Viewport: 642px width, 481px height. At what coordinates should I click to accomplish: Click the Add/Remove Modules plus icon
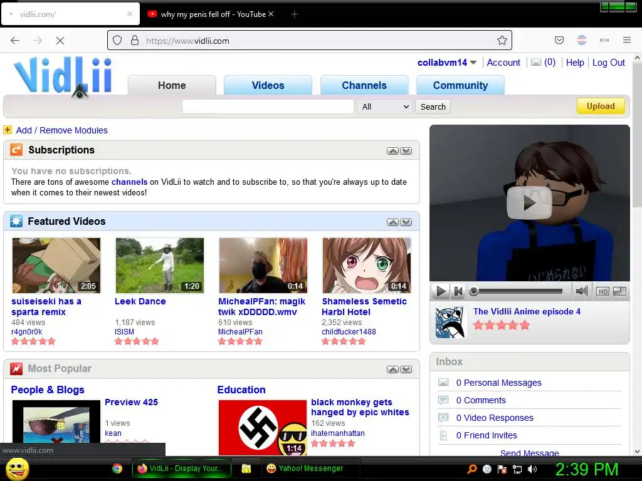click(8, 130)
